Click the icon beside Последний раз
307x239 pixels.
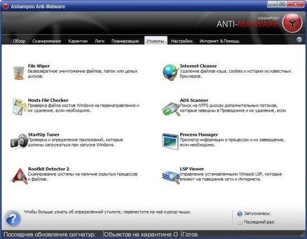[239, 223]
